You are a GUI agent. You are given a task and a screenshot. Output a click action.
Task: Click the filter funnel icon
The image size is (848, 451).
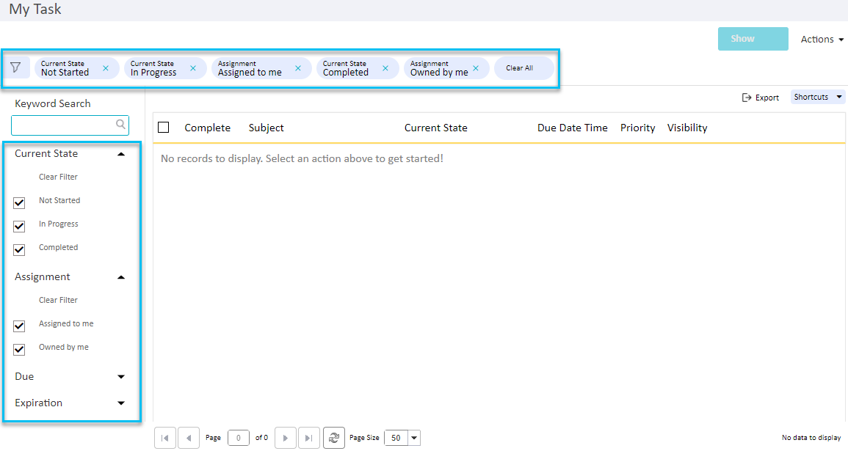pos(17,67)
